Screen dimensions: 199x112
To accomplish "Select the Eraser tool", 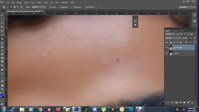I will tap(2, 54).
